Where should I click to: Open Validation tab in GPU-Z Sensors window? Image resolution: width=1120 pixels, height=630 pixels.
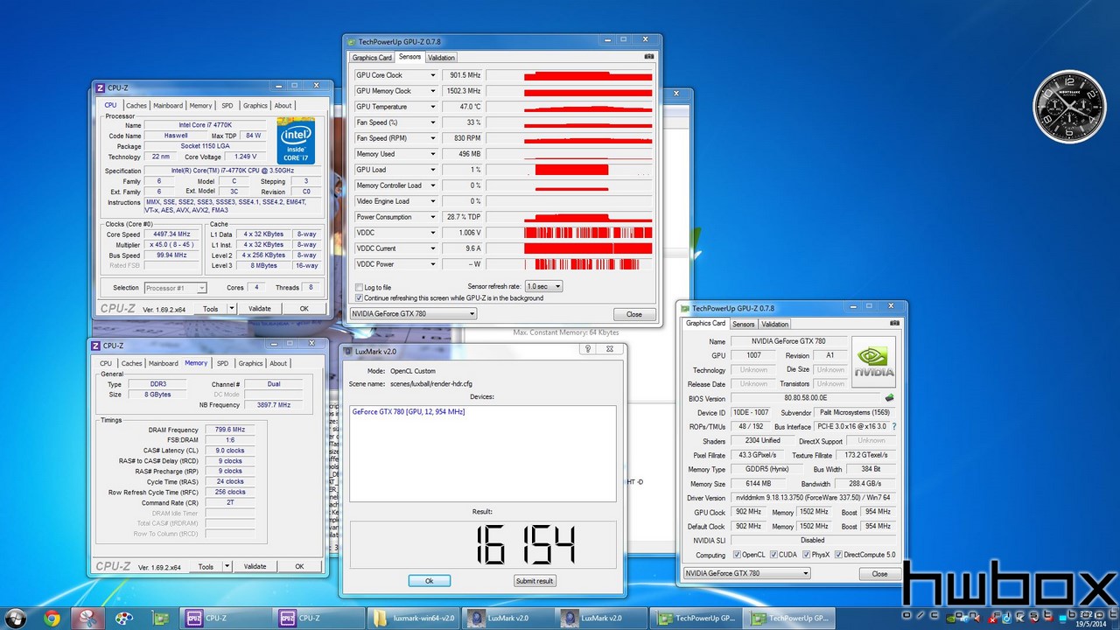441,58
